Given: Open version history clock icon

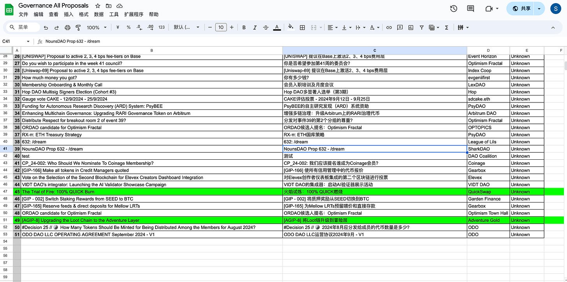Looking at the screenshot, I should [454, 9].
